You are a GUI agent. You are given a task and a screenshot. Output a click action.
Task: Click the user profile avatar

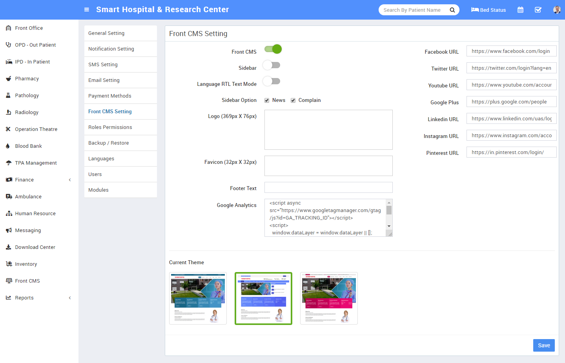557,10
